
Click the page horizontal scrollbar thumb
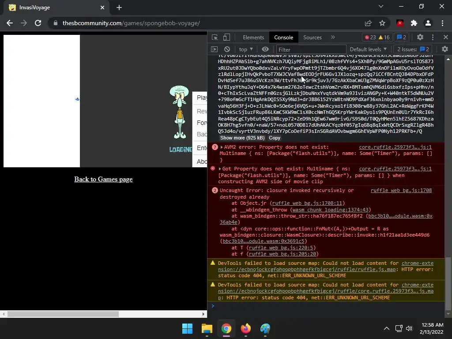tap(63, 314)
